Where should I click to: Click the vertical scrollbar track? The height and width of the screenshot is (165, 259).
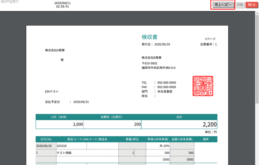click(x=257, y=89)
